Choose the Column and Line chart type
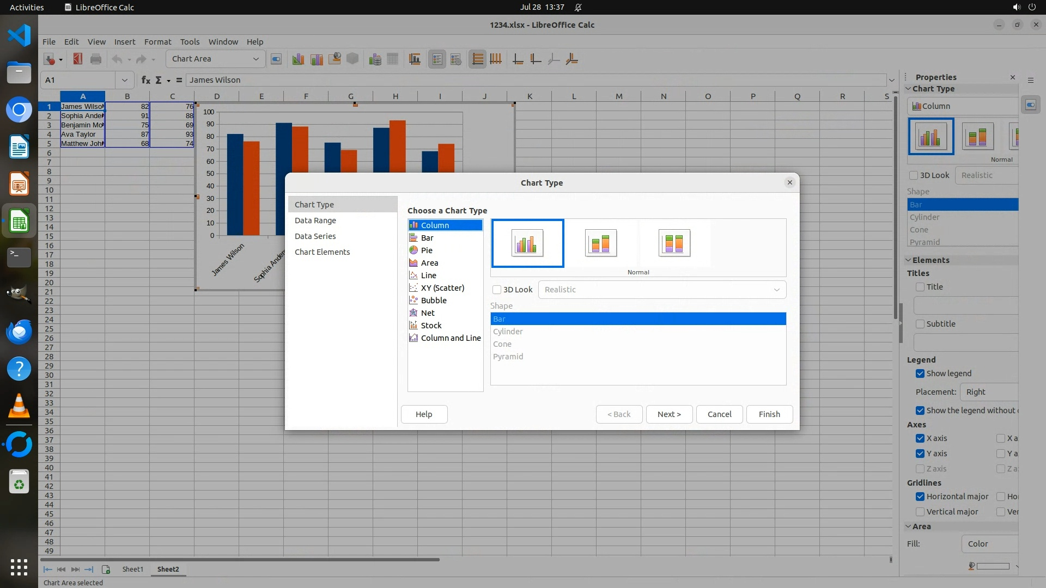Screen dimensions: 1046x588 pyautogui.click(x=450, y=338)
